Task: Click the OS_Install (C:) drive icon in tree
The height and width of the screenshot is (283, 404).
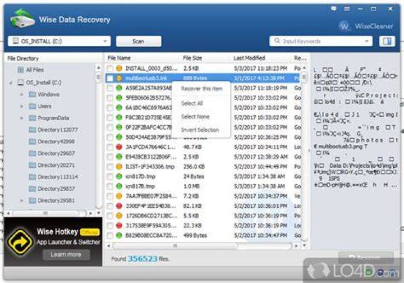Action: click(20, 83)
